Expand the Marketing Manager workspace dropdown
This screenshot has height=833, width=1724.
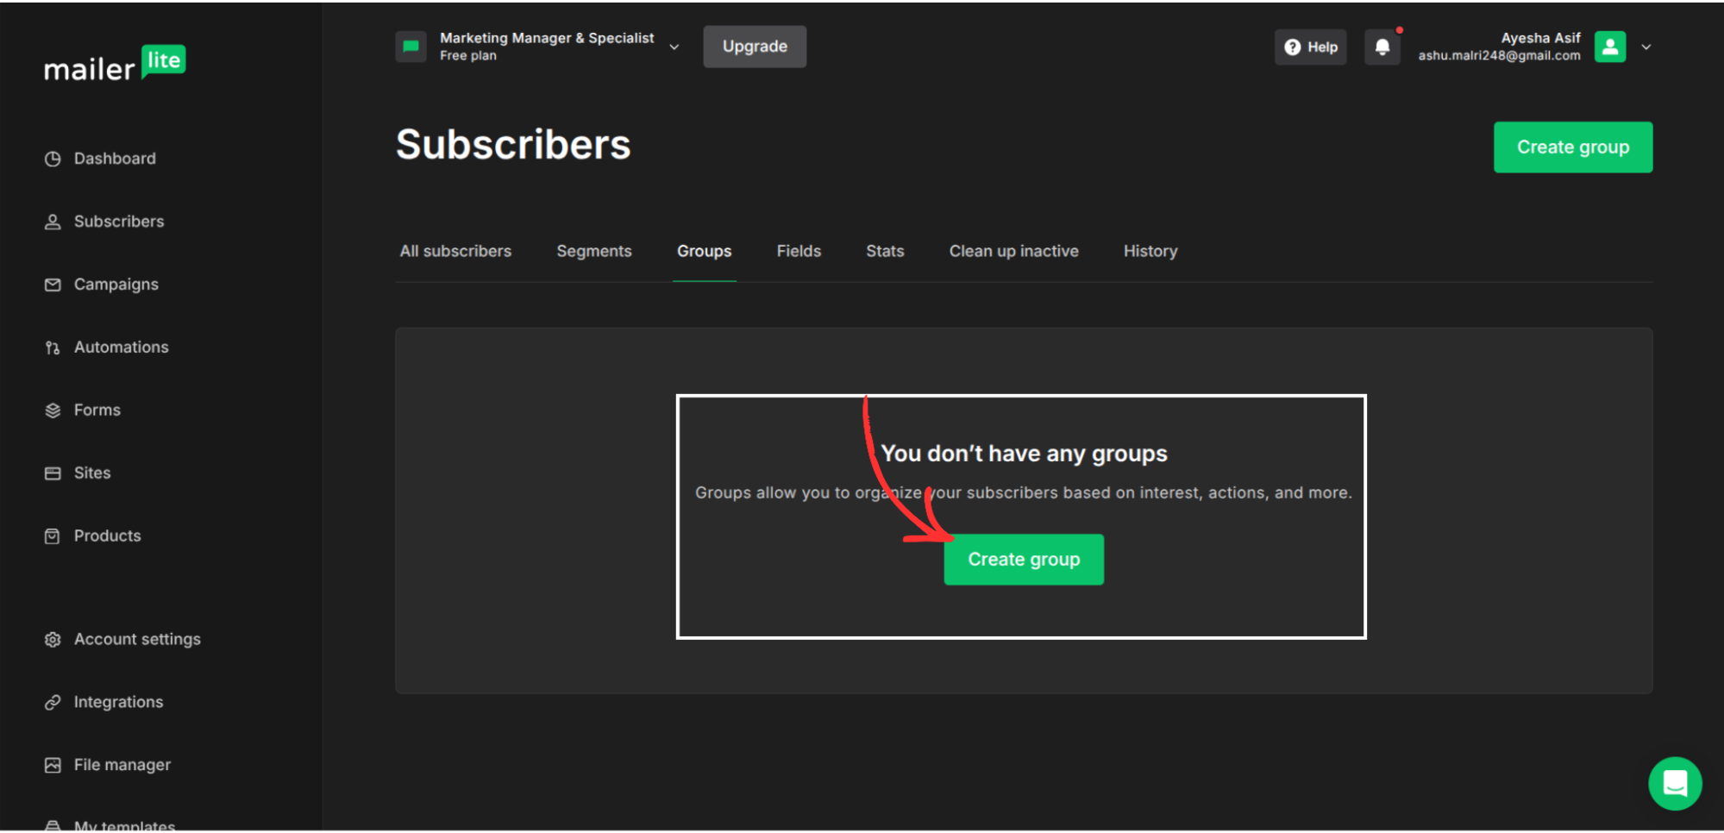coord(674,47)
